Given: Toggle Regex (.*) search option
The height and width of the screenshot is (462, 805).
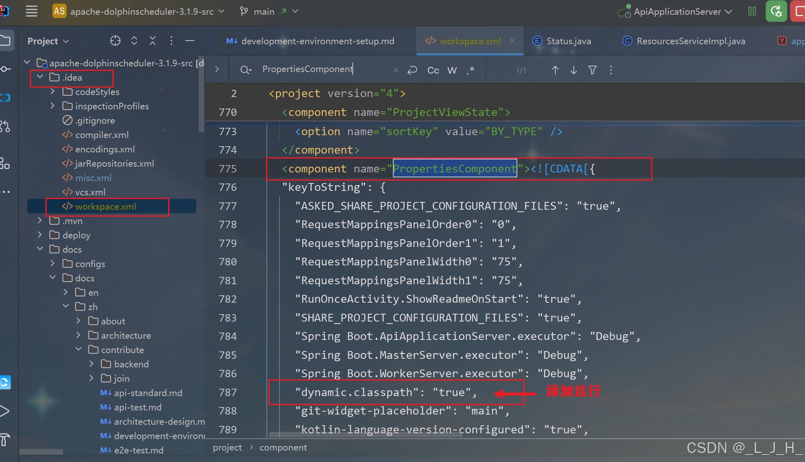Looking at the screenshot, I should 471,70.
